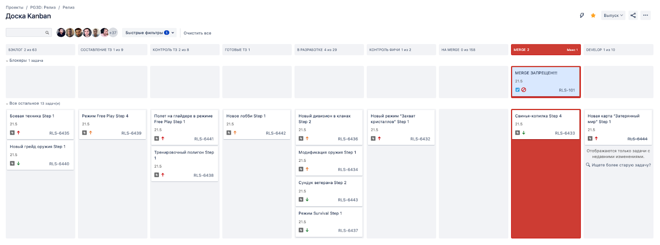
Task: Click the magnifier icon in search box
Action: [x=47, y=33]
